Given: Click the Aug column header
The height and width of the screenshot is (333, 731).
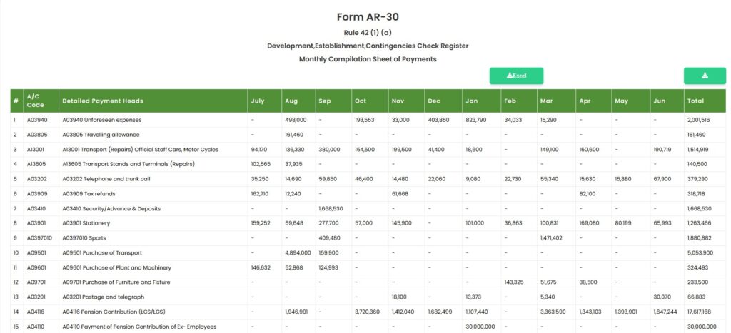Looking at the screenshot, I should click(298, 101).
